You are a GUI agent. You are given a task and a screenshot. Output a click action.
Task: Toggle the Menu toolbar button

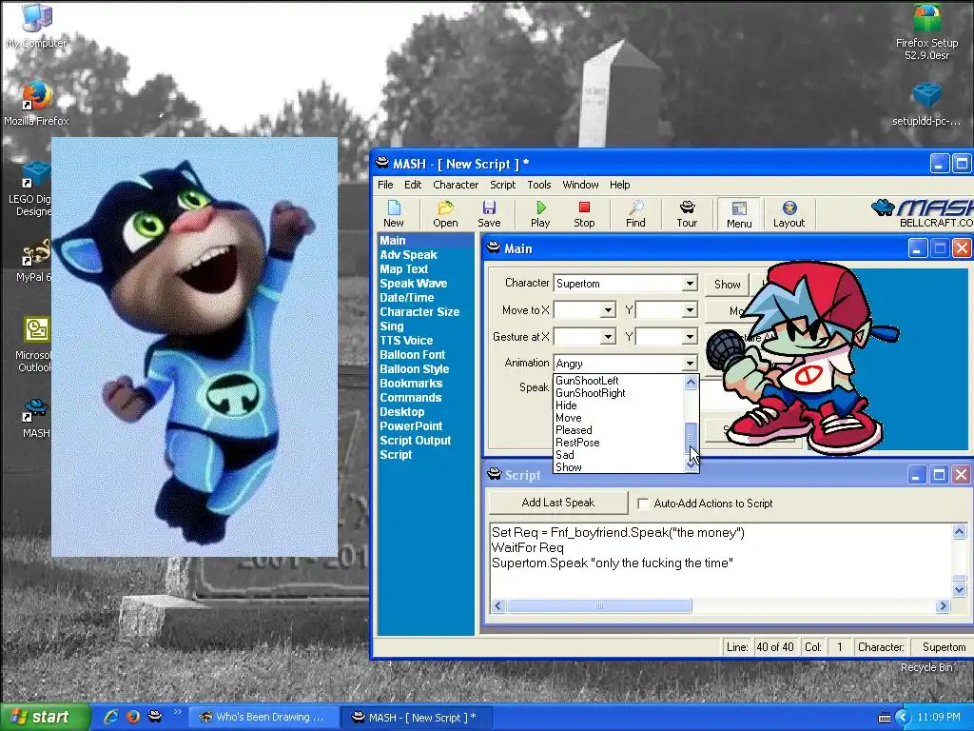pyautogui.click(x=739, y=214)
